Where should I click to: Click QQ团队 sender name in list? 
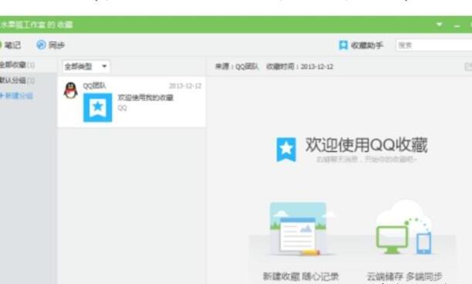click(95, 86)
